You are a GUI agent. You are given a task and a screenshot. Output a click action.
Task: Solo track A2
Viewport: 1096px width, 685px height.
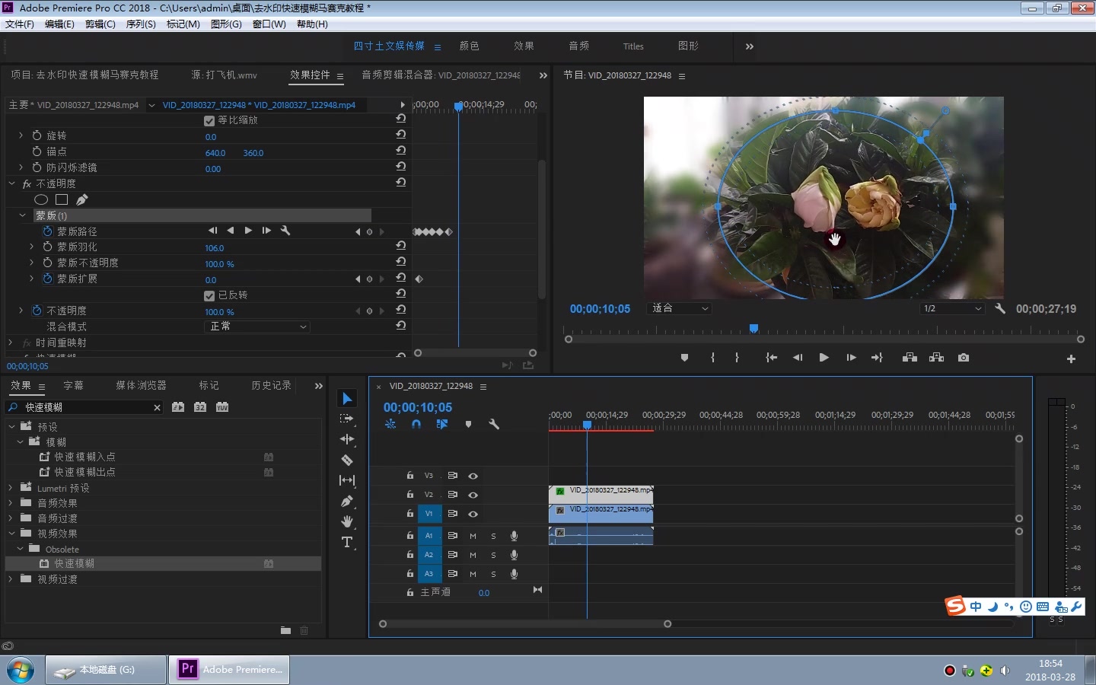click(x=493, y=555)
